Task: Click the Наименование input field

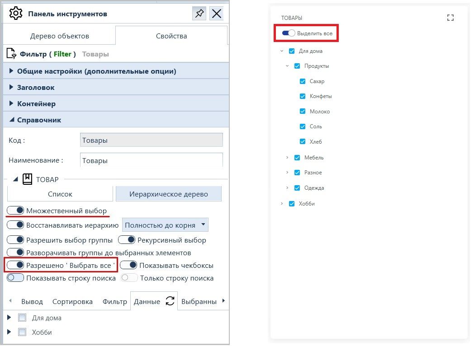Action: point(152,160)
